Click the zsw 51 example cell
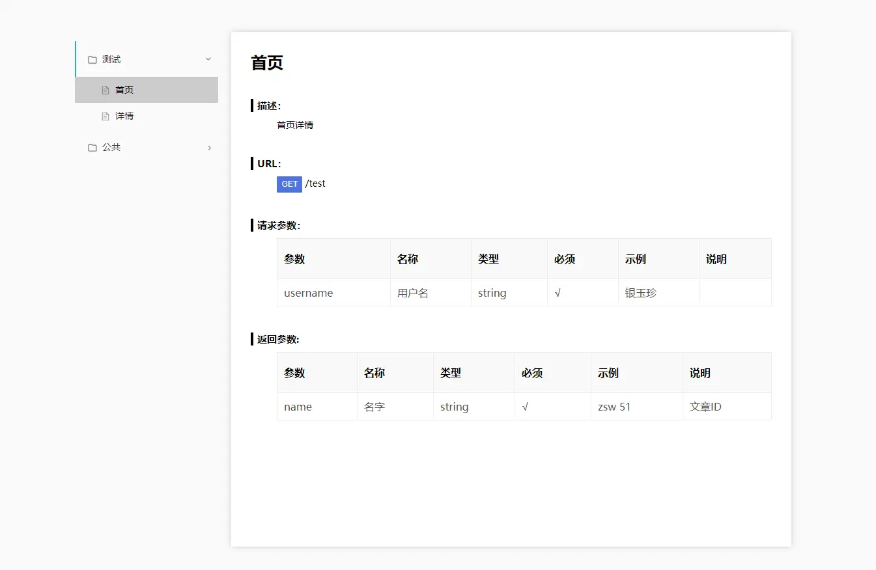This screenshot has width=876, height=570. pyautogui.click(x=637, y=407)
